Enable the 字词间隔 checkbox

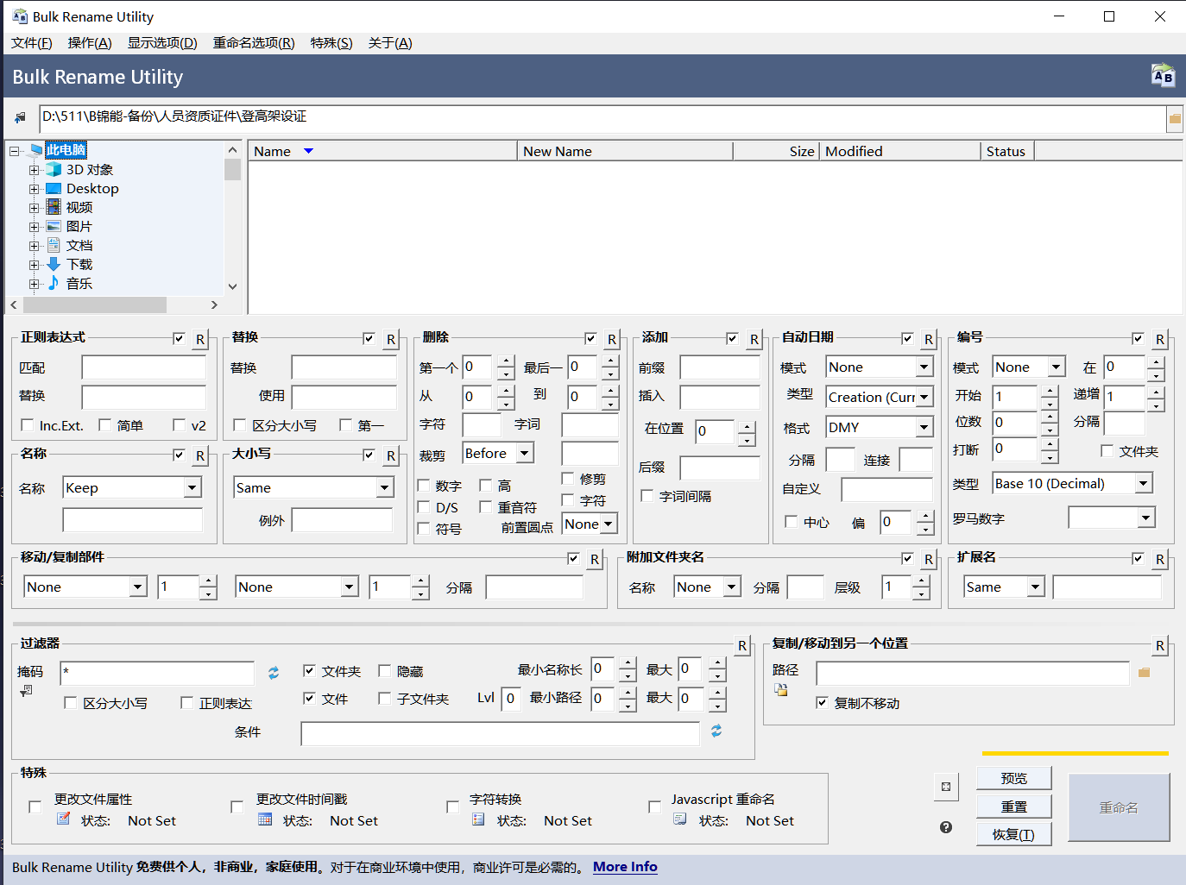coord(647,495)
